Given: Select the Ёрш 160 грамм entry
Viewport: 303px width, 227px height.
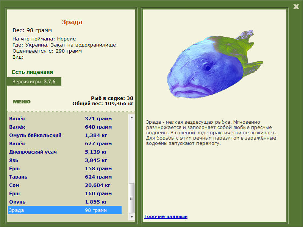Looking at the screenshot, I should (x=65, y=193).
